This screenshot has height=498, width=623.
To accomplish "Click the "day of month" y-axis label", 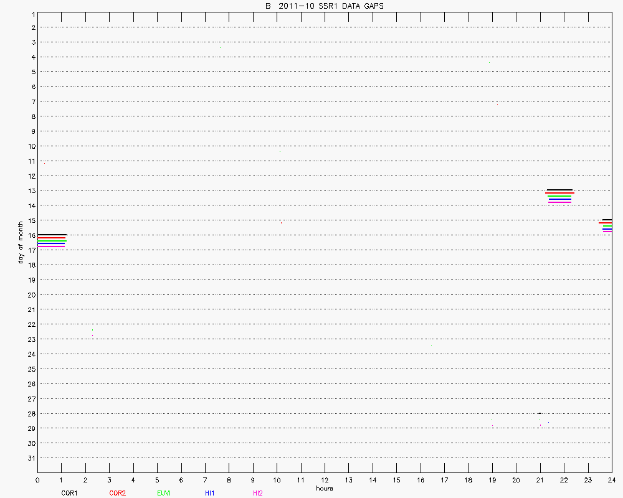I will 21,242.
